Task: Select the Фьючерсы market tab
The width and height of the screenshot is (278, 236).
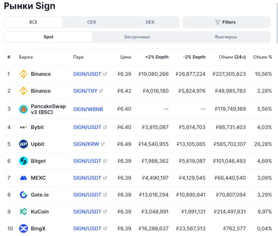Action: click(225, 37)
